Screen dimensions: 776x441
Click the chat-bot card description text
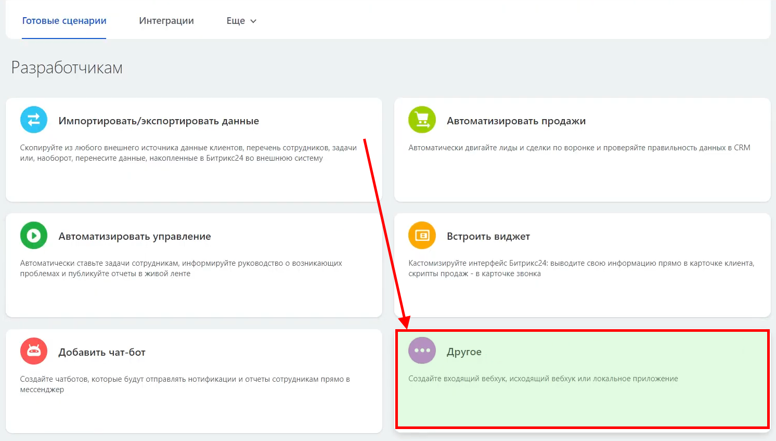(x=185, y=384)
